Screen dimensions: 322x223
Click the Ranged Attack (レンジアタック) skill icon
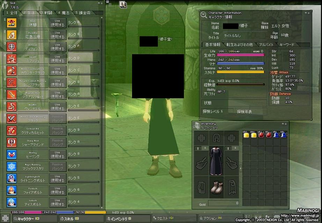tap(12, 82)
